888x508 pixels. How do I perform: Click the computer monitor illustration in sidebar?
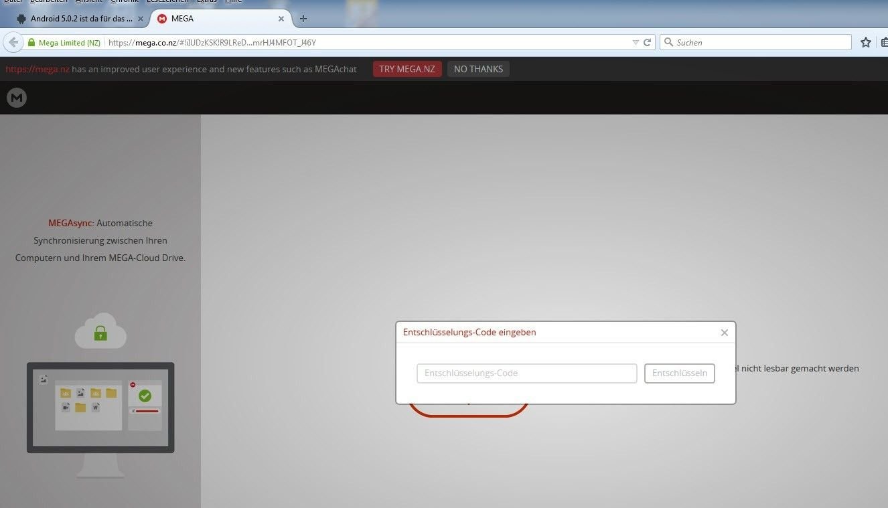click(x=100, y=420)
